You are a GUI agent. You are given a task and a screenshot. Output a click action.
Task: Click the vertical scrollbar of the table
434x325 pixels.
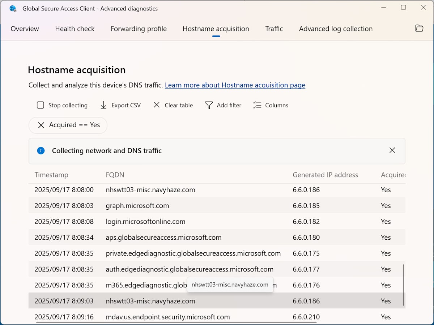pyautogui.click(x=403, y=285)
